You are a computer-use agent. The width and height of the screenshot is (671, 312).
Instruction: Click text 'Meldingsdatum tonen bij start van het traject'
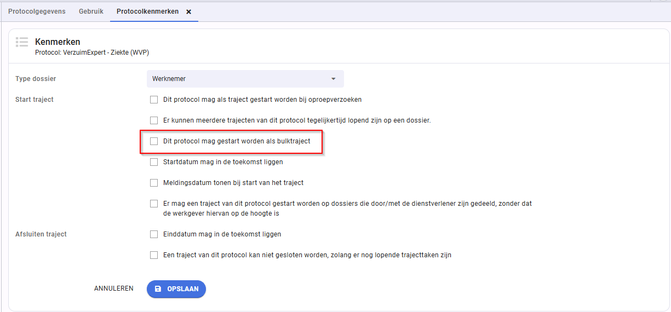[233, 183]
